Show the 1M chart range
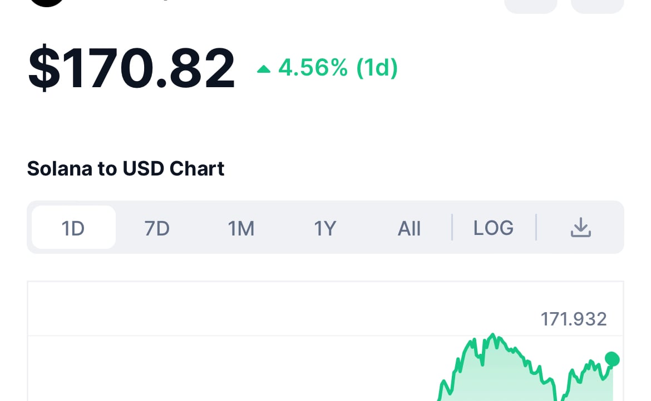 click(241, 228)
